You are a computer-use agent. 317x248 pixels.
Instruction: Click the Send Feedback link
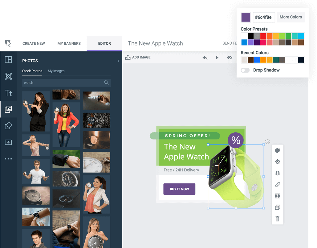(230, 43)
